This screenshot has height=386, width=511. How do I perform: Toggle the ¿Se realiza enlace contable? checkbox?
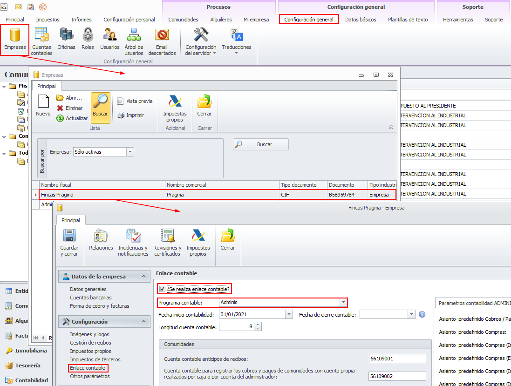coord(162,289)
